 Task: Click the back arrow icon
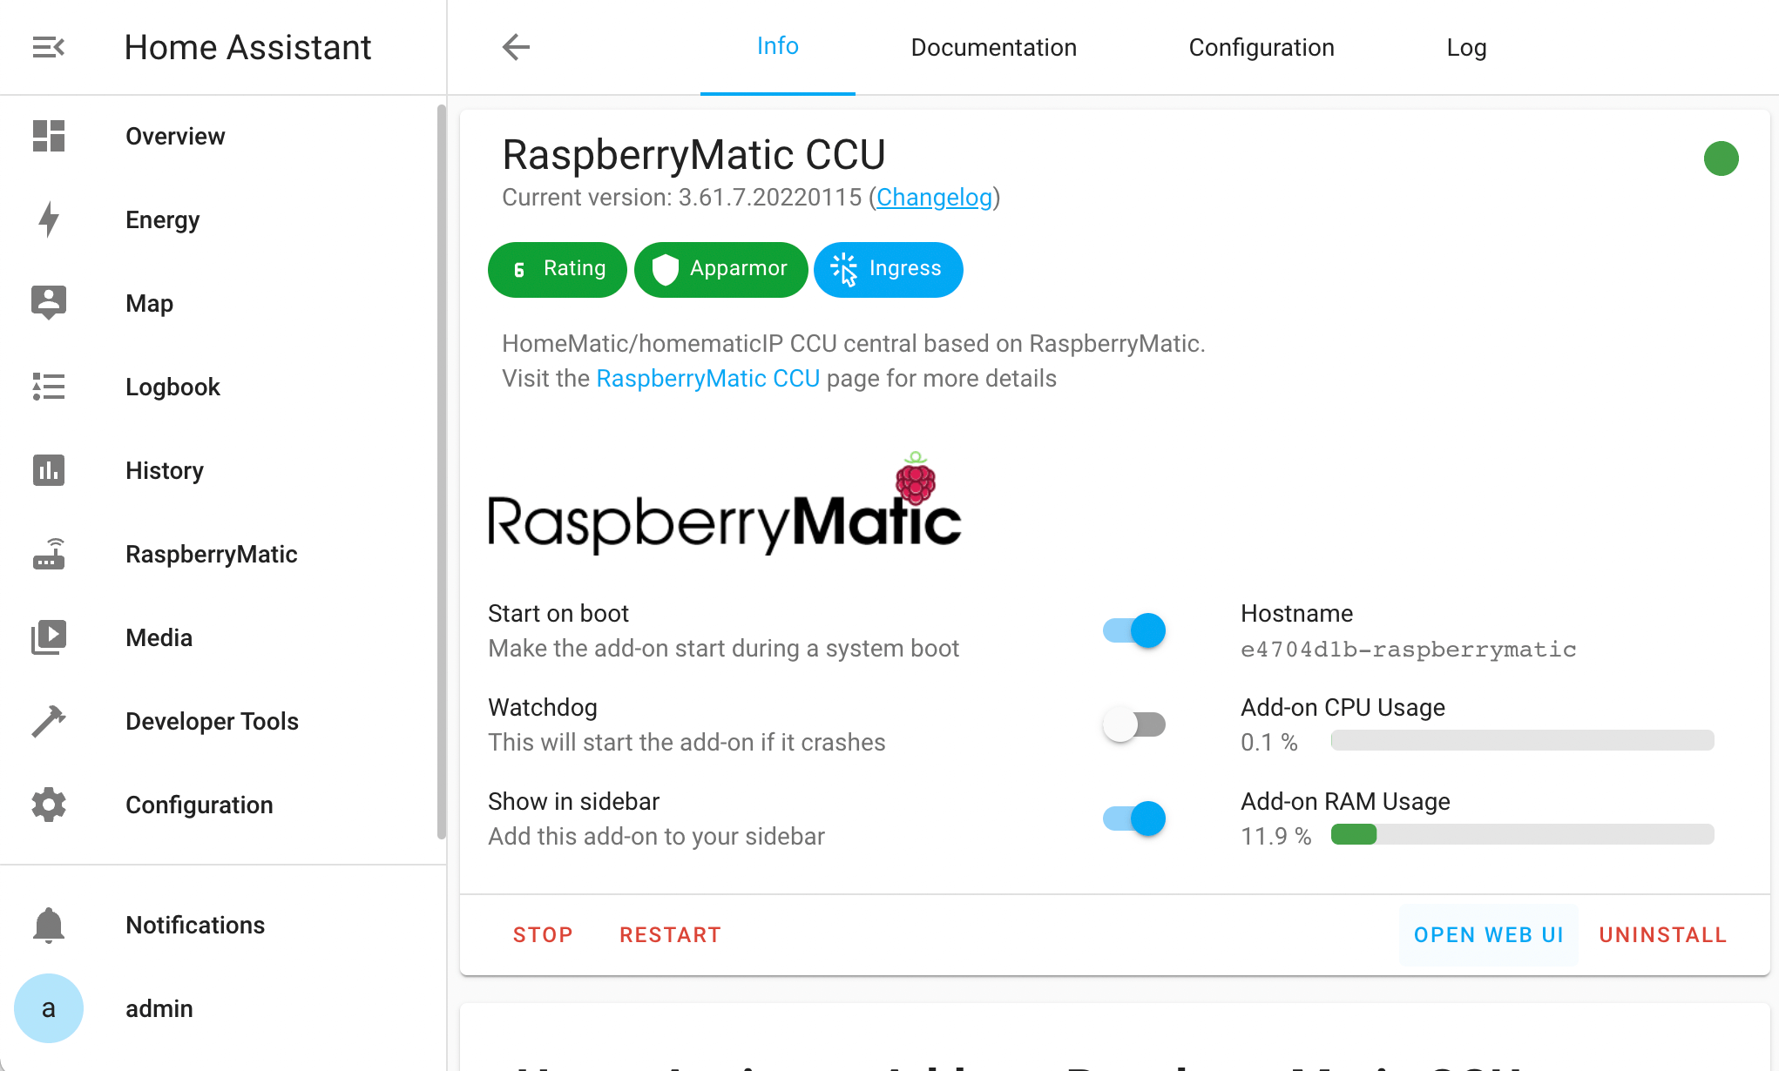point(516,47)
